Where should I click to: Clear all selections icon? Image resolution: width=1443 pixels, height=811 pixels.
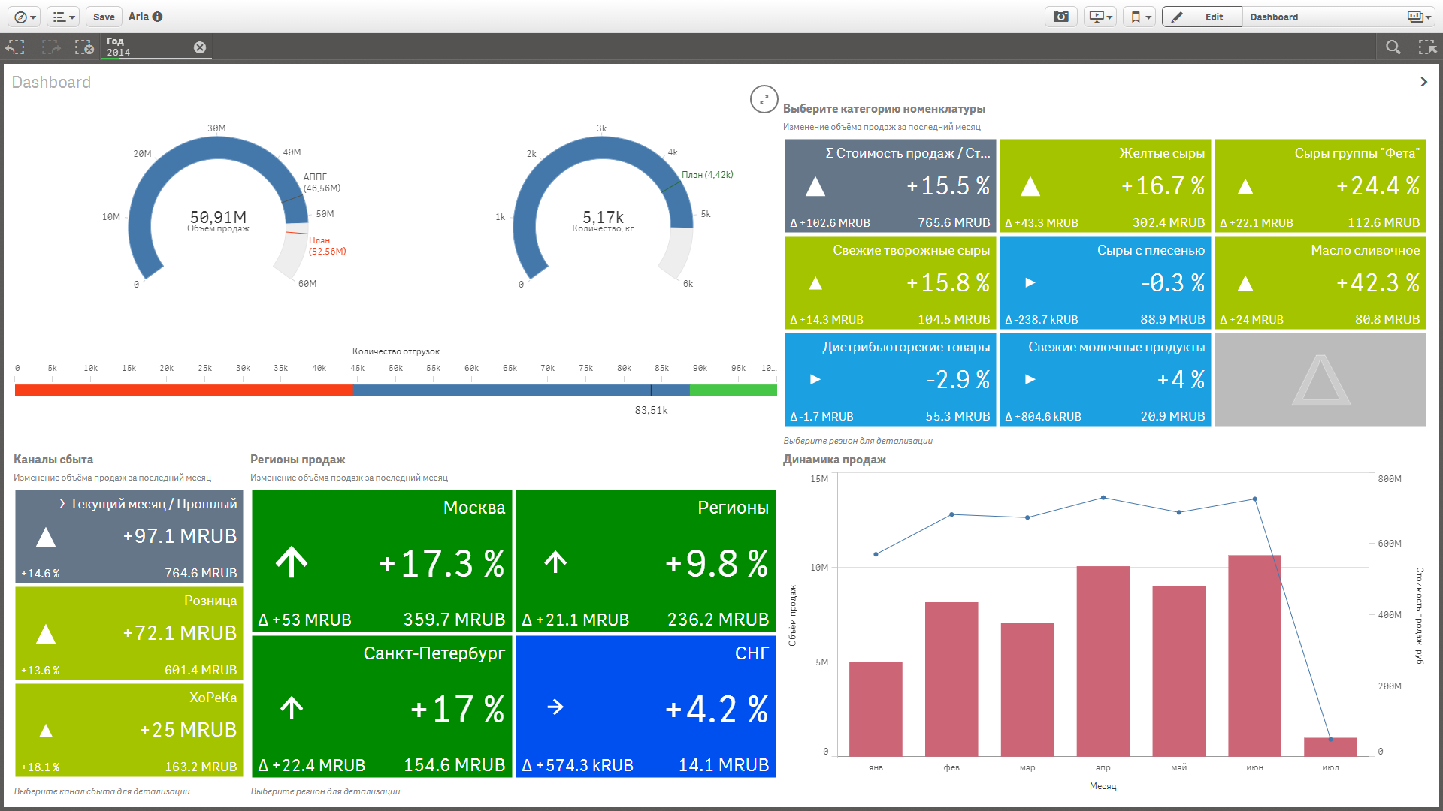[84, 47]
